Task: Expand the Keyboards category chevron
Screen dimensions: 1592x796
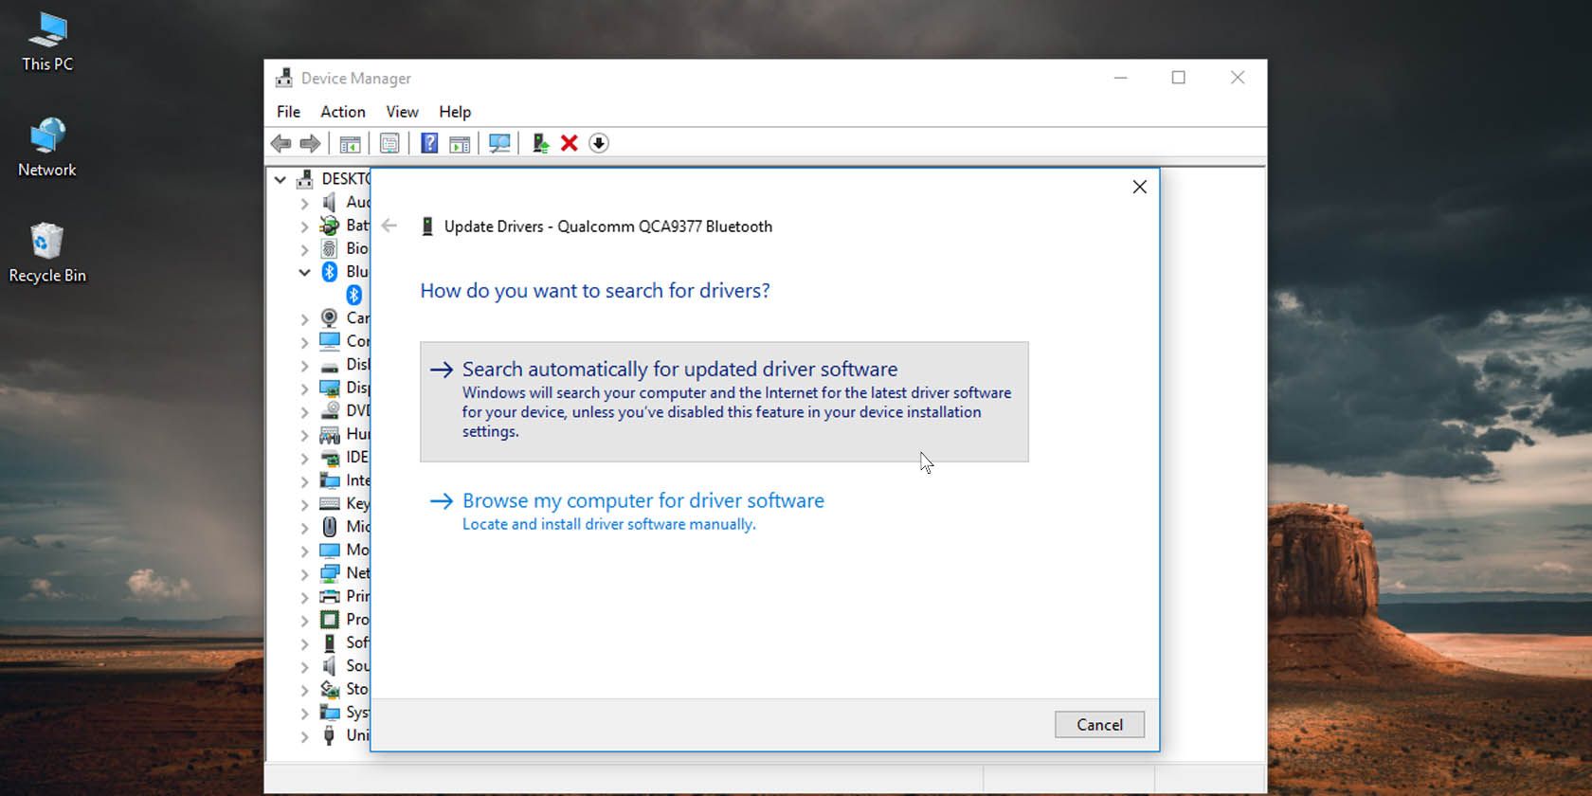Action: tap(304, 504)
